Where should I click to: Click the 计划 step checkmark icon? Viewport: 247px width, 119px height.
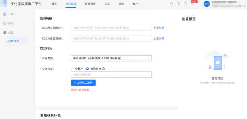pos(5,14)
